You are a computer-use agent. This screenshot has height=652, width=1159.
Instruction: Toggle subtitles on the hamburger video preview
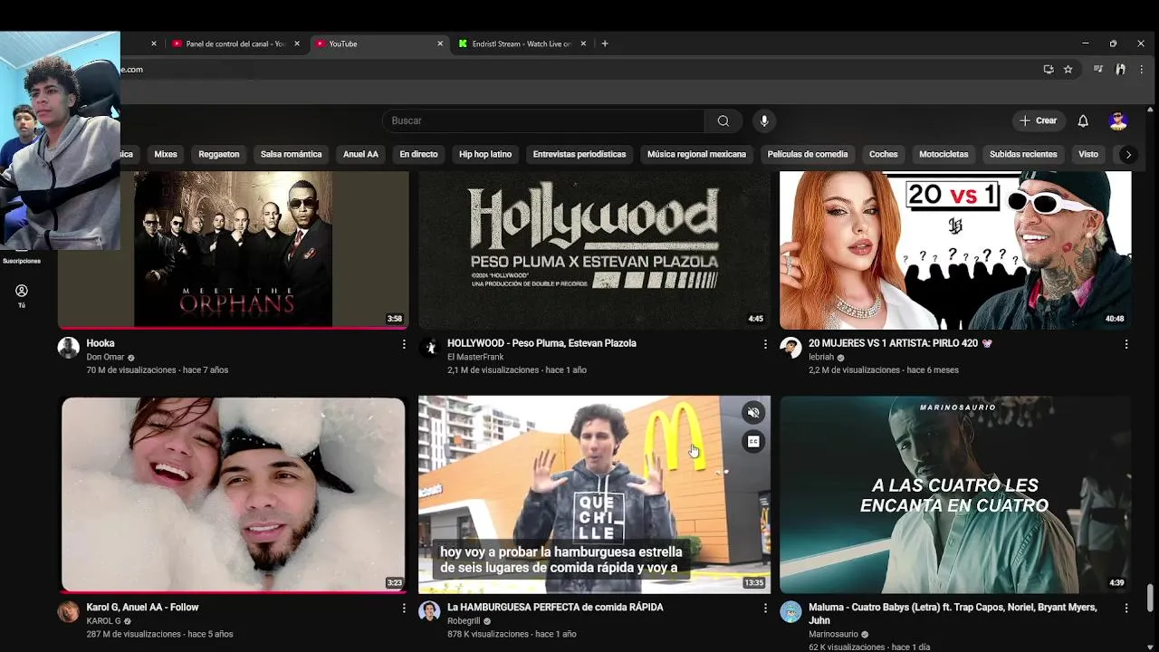(752, 442)
